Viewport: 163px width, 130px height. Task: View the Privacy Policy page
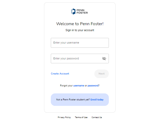64,117
